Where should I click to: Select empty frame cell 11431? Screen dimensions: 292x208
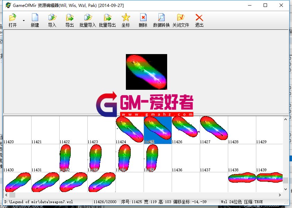pyautogui.click(x=45, y=158)
